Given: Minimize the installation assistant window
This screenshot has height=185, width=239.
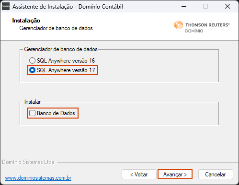Looking at the screenshot, I should click(x=184, y=6).
